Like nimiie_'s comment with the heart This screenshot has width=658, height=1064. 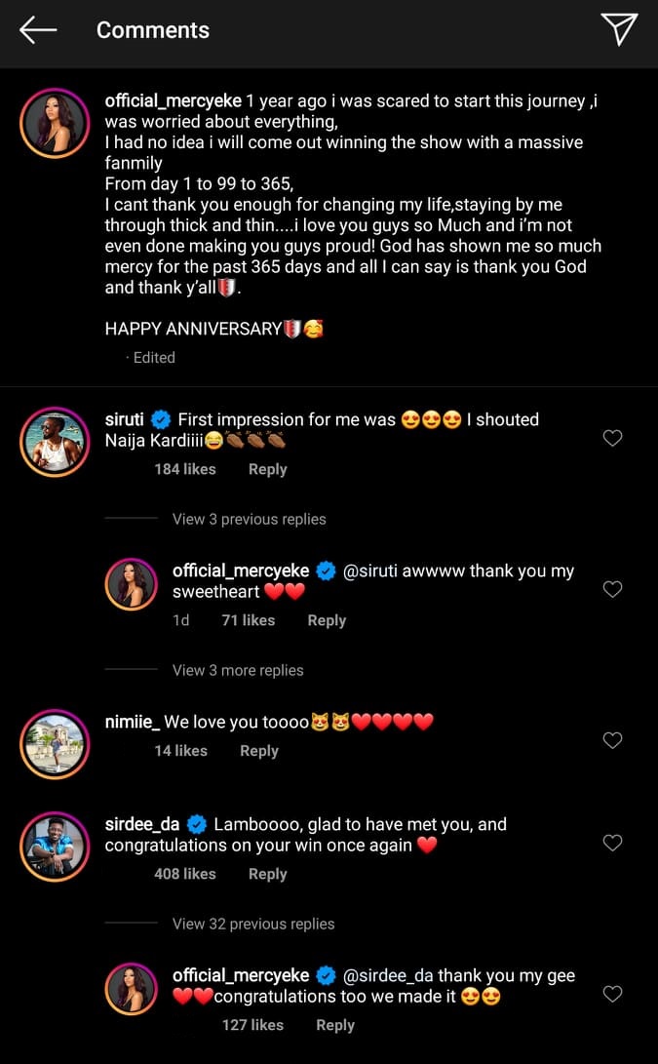[612, 741]
